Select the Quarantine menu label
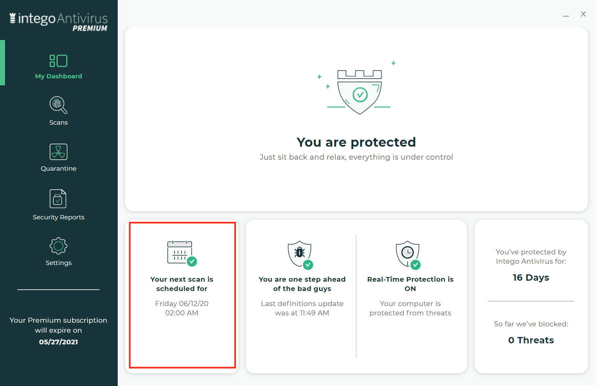The image size is (597, 386). tap(58, 168)
